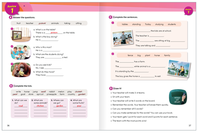Image resolution: width=198 pixels, height=134 pixels.
Task: Click the 'Erase It!' heading
Action: tap(117, 88)
